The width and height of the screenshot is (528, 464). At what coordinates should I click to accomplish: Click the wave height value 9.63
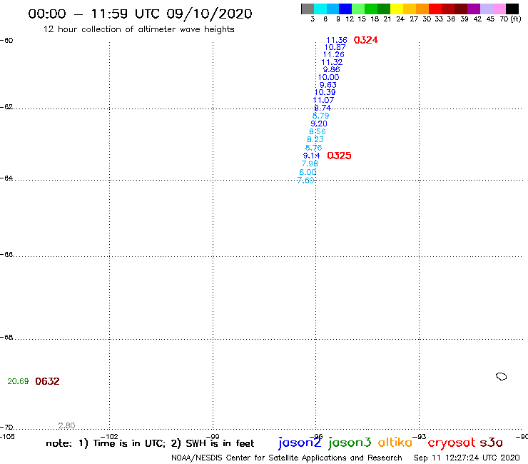(328, 85)
